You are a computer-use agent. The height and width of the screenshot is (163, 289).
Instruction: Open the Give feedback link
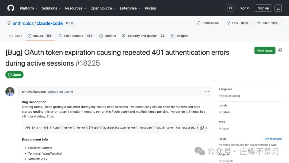(x=272, y=139)
